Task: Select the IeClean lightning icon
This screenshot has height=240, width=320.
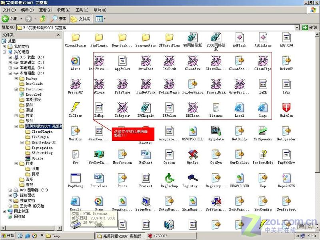Action: click(76, 108)
